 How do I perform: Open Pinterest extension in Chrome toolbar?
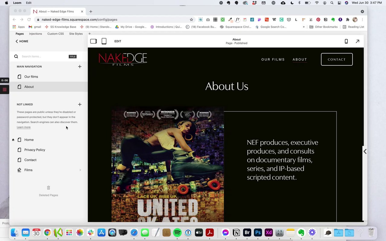[x=318, y=20]
